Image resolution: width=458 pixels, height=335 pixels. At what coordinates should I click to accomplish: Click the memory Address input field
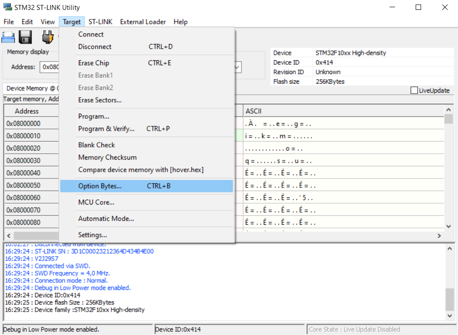tap(49, 67)
